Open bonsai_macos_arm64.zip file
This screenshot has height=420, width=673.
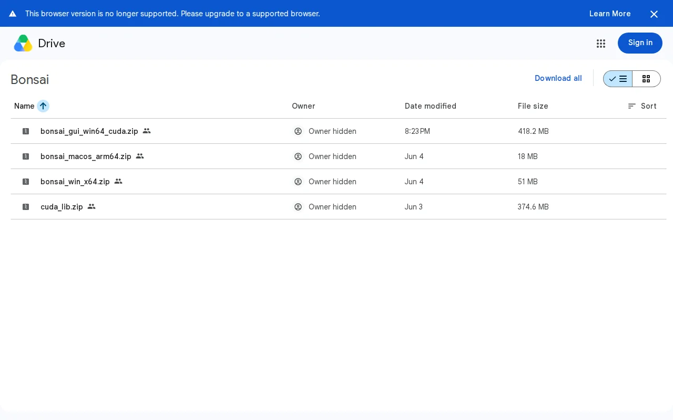[86, 156]
